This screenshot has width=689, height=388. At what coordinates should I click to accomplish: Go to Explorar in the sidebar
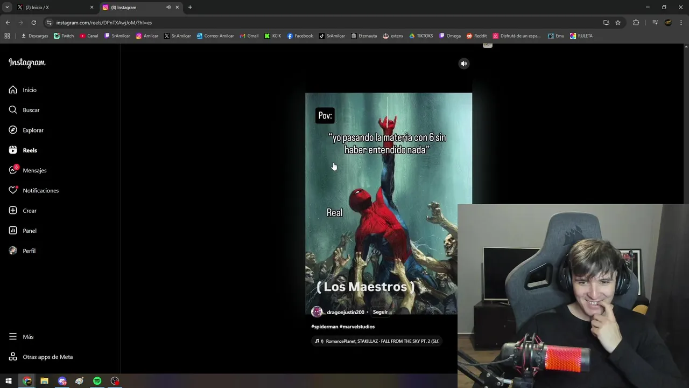tap(26, 130)
